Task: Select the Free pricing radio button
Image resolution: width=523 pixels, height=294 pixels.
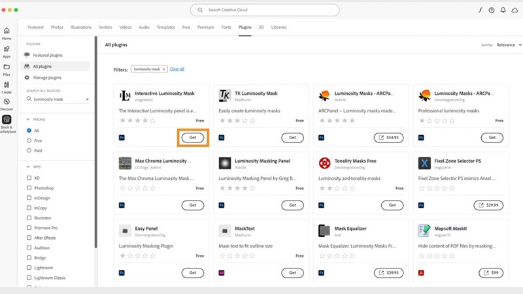Action: pyautogui.click(x=29, y=140)
